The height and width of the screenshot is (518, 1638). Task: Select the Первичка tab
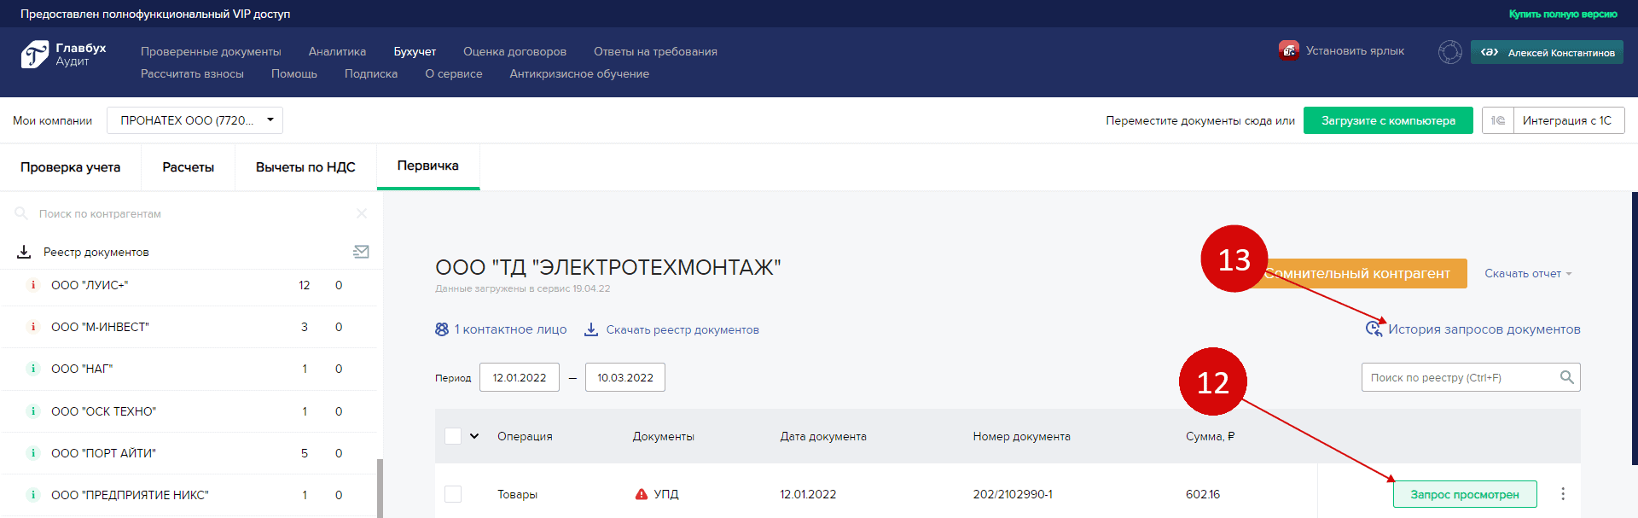coord(428,166)
